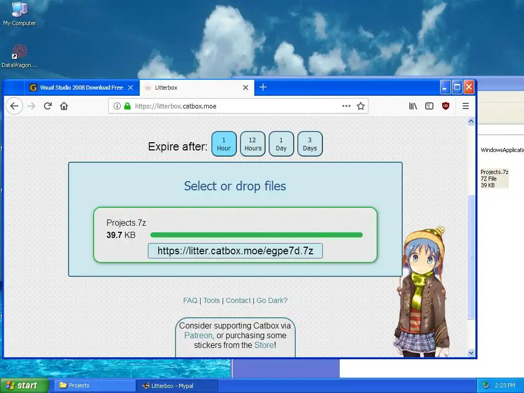Maximize the browser window
Screen dimensions: 524x393
point(457,87)
